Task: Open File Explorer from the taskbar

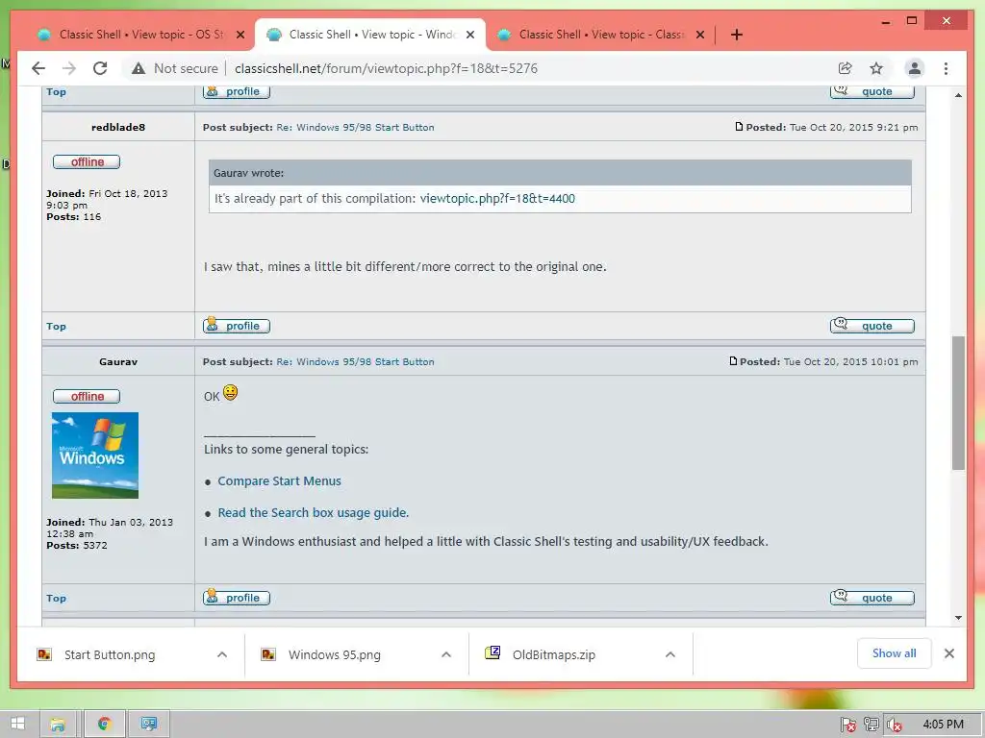Action: click(58, 725)
